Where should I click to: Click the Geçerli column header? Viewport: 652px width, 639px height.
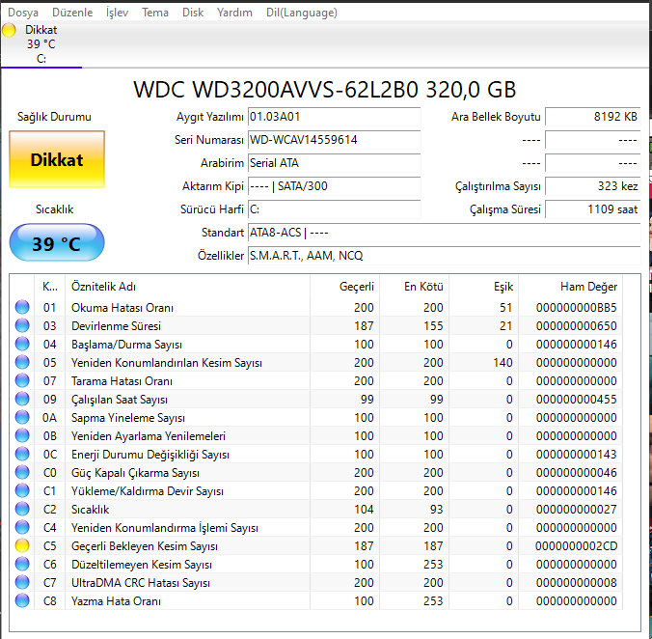[344, 287]
